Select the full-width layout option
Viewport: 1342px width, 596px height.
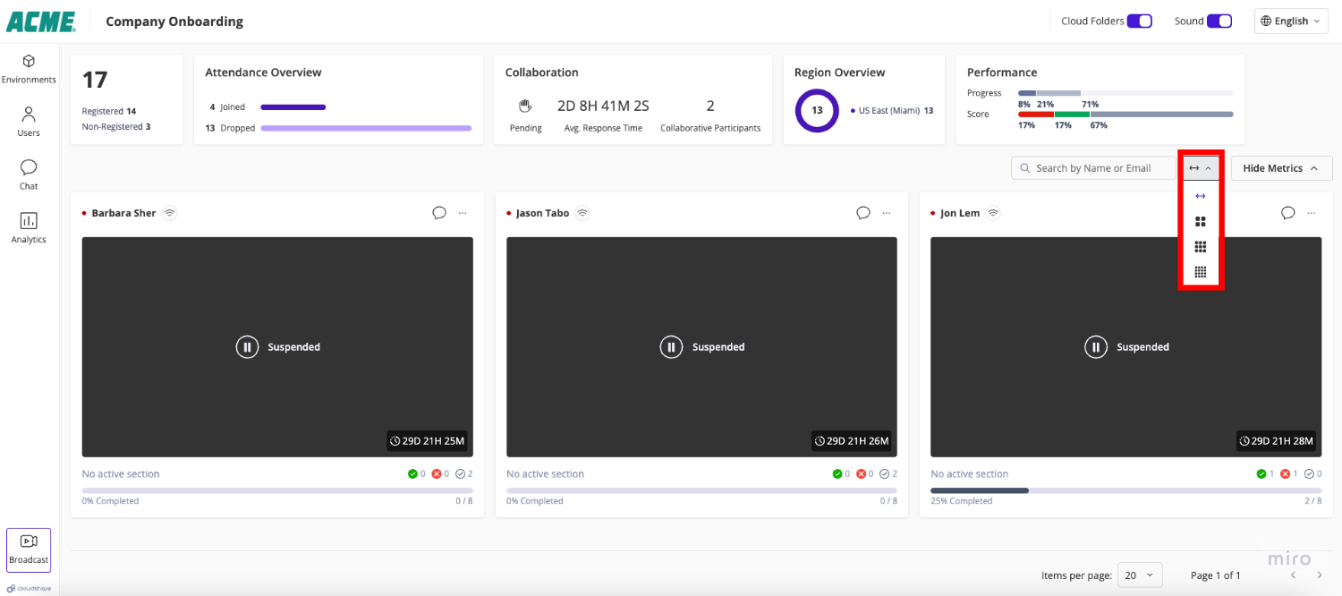coord(1201,196)
